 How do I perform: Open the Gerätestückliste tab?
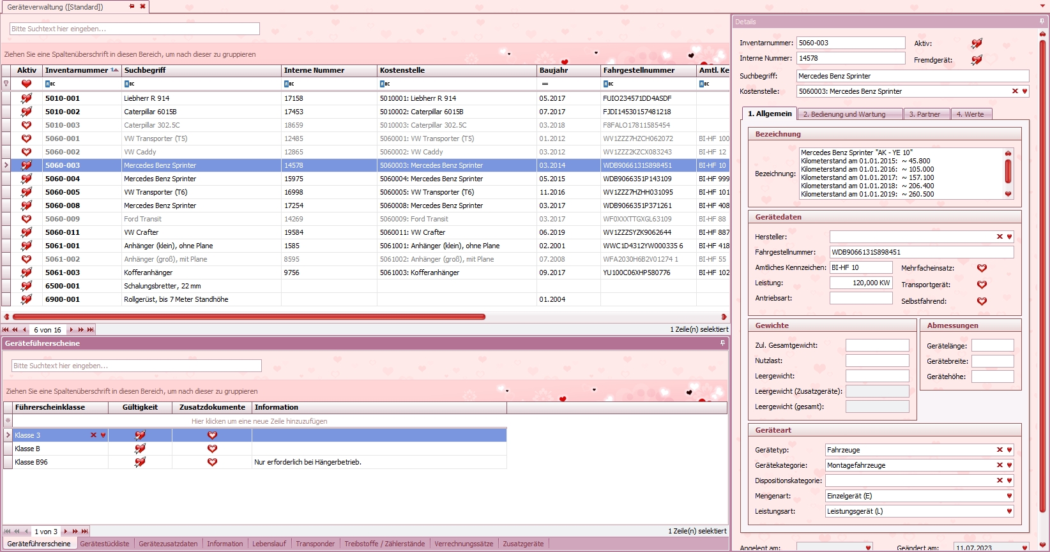coord(105,544)
